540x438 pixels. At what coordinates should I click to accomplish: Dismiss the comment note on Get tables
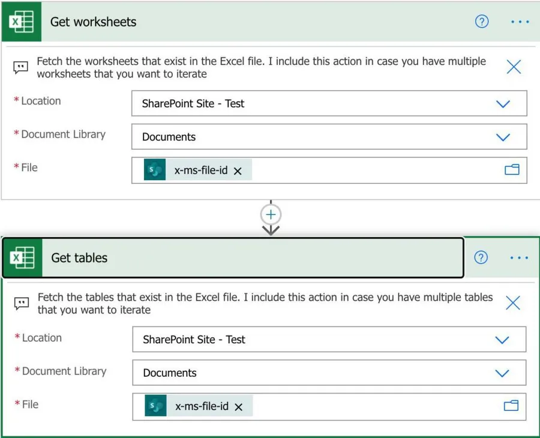513,303
